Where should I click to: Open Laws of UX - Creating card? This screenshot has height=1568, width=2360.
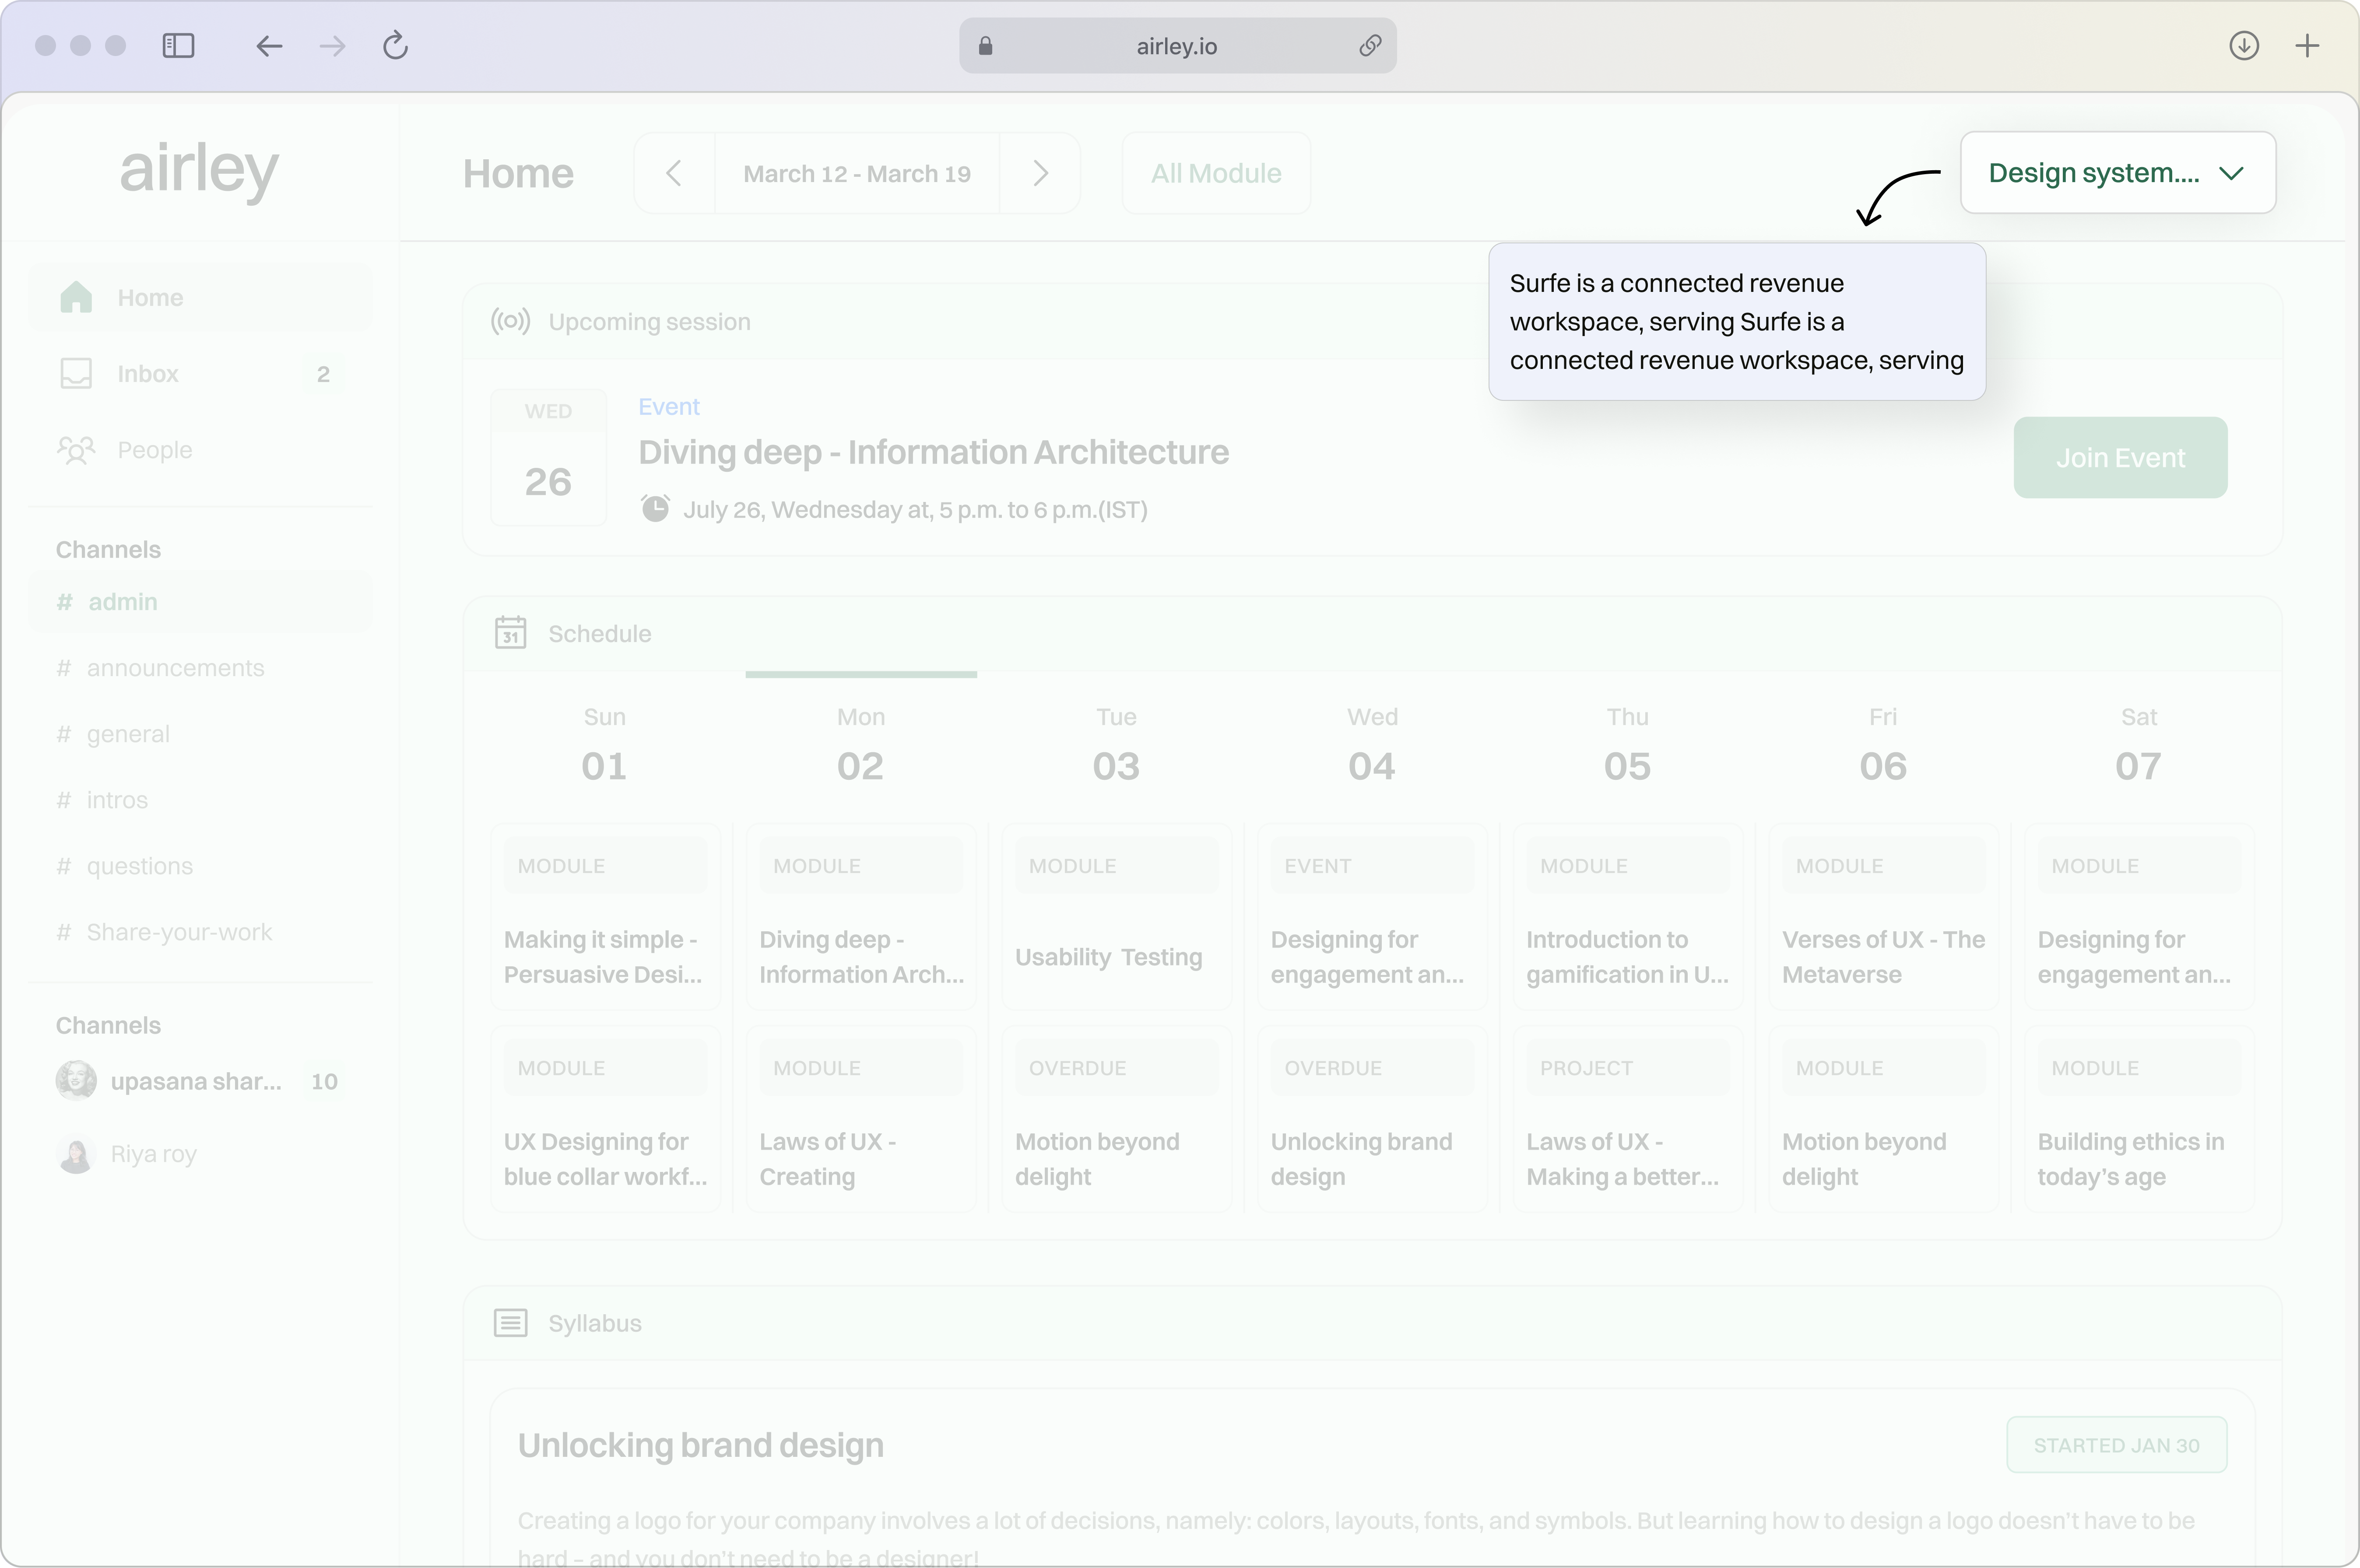pos(861,1119)
